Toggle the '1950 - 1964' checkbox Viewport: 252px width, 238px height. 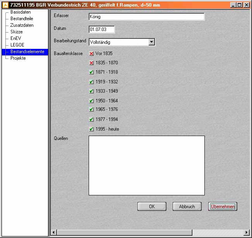coord(92,101)
